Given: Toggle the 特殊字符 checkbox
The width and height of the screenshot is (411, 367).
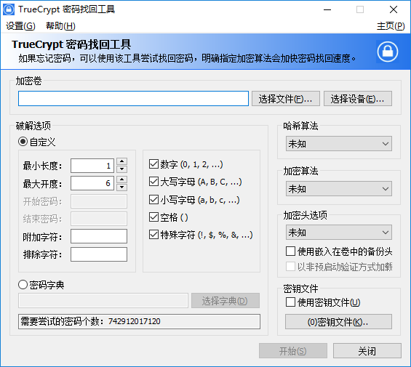Looking at the screenshot, I should click(153, 235).
